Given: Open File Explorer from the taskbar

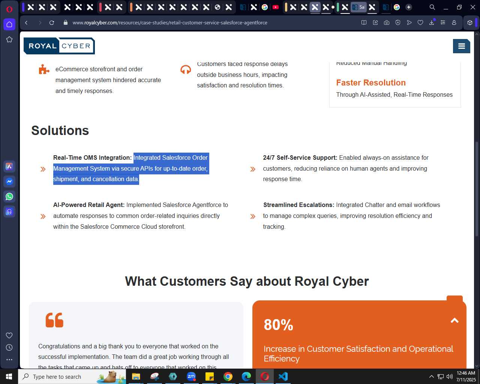Looking at the screenshot, I should pos(136,376).
